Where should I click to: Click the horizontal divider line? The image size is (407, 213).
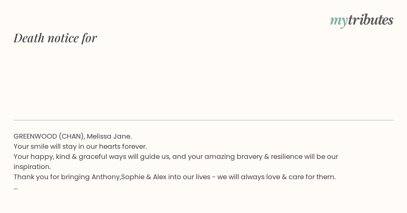[x=203, y=120]
